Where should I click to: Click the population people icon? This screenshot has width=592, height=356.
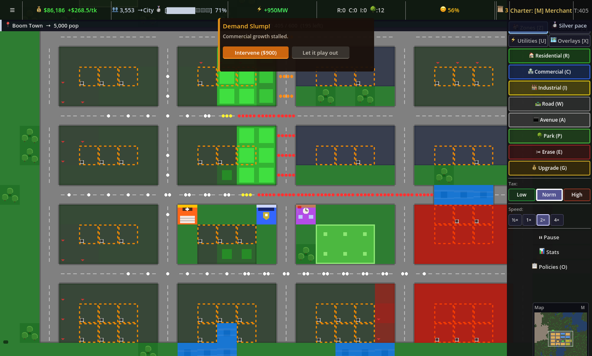pos(115,9)
